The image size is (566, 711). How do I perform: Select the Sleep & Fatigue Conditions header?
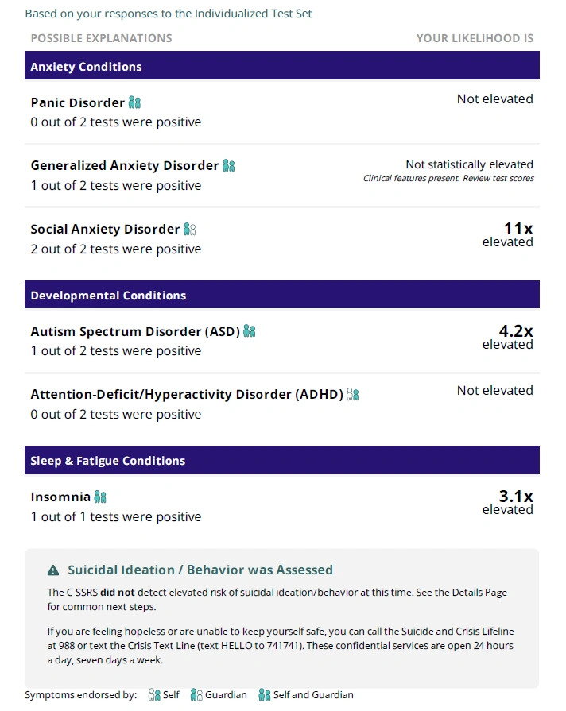[x=282, y=460]
